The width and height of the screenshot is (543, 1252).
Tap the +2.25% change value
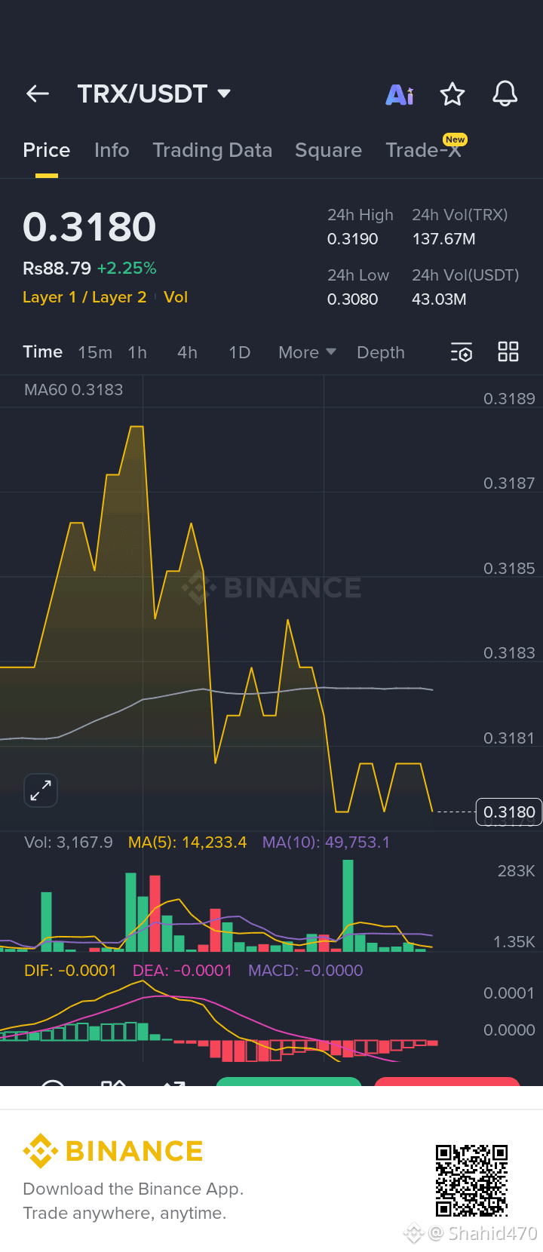[x=127, y=269]
